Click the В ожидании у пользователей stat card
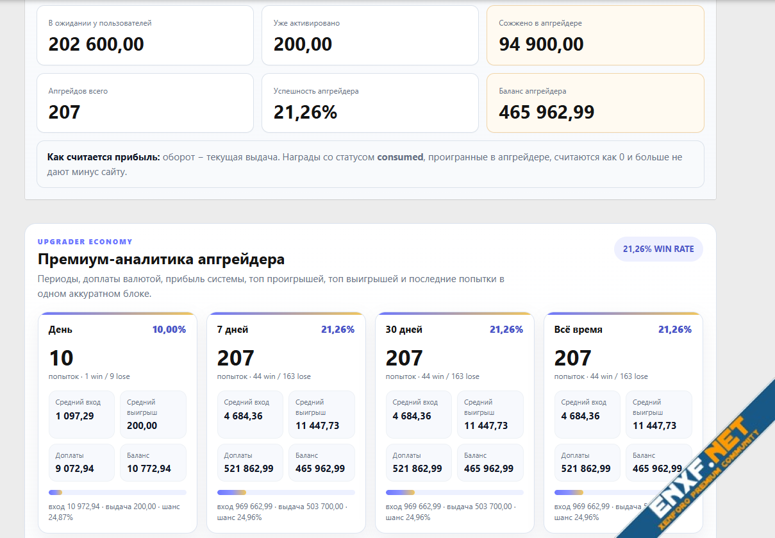The height and width of the screenshot is (538, 775). (x=145, y=35)
